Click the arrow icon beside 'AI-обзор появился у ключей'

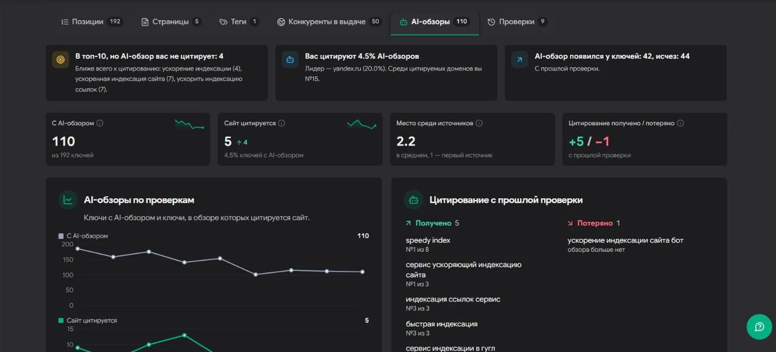(x=520, y=60)
